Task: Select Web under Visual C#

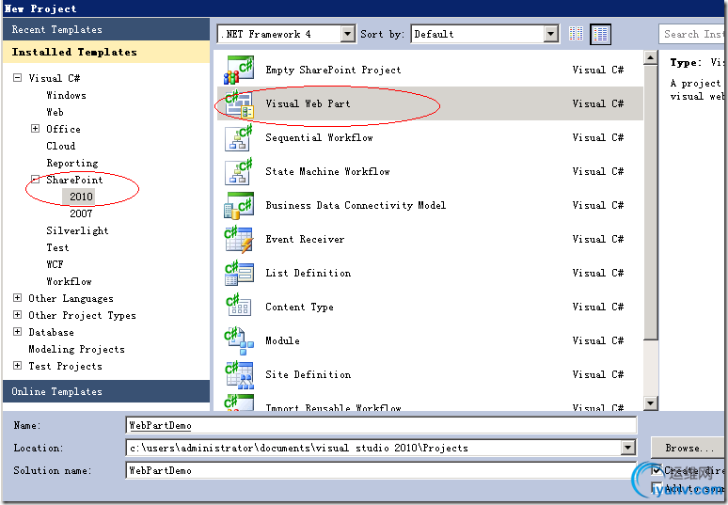Action: coord(55,112)
